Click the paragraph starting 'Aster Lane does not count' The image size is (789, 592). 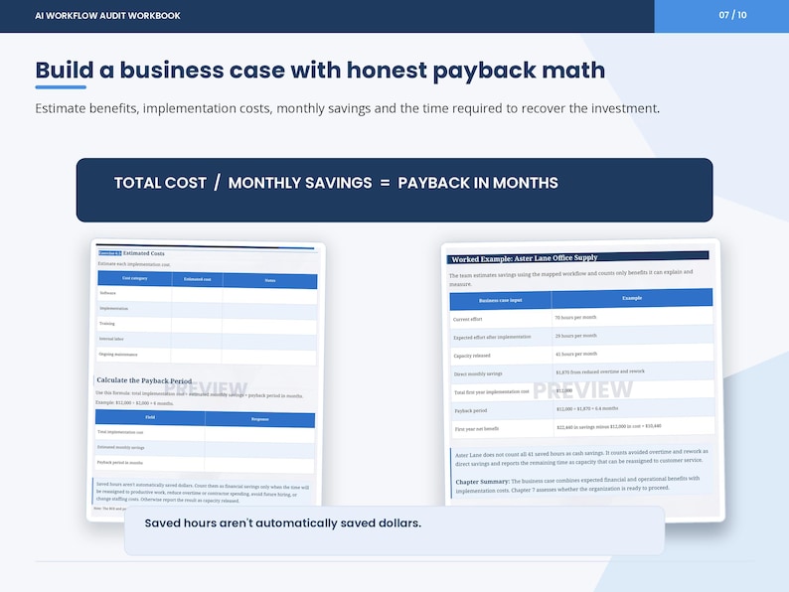581,457
